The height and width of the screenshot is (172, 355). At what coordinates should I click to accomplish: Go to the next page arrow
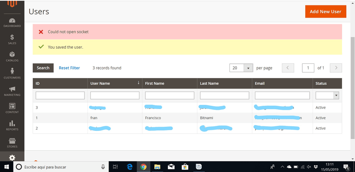coord(336,68)
